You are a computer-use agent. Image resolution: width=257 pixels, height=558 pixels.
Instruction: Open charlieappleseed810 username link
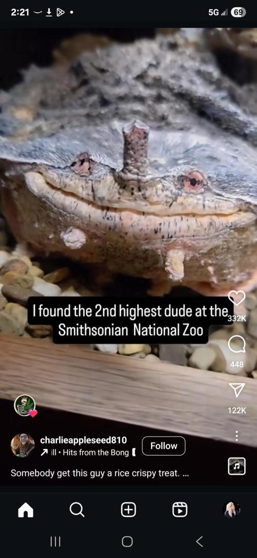(84, 440)
